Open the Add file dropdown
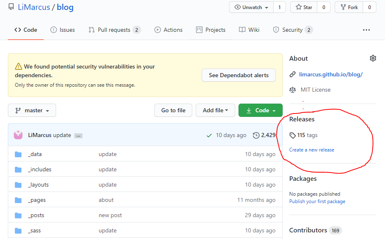The image size is (385, 239). tap(215, 110)
